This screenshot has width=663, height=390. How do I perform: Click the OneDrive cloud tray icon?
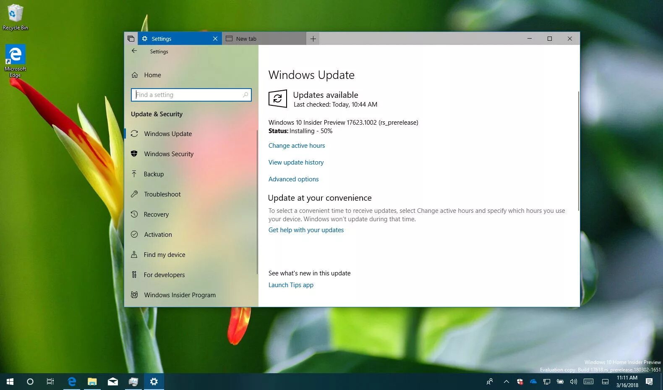[x=533, y=382]
